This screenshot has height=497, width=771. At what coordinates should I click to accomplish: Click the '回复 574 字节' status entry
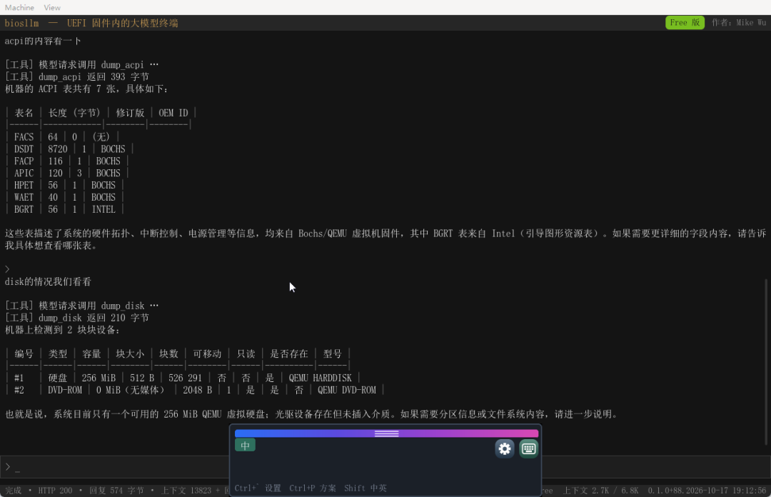click(x=117, y=491)
